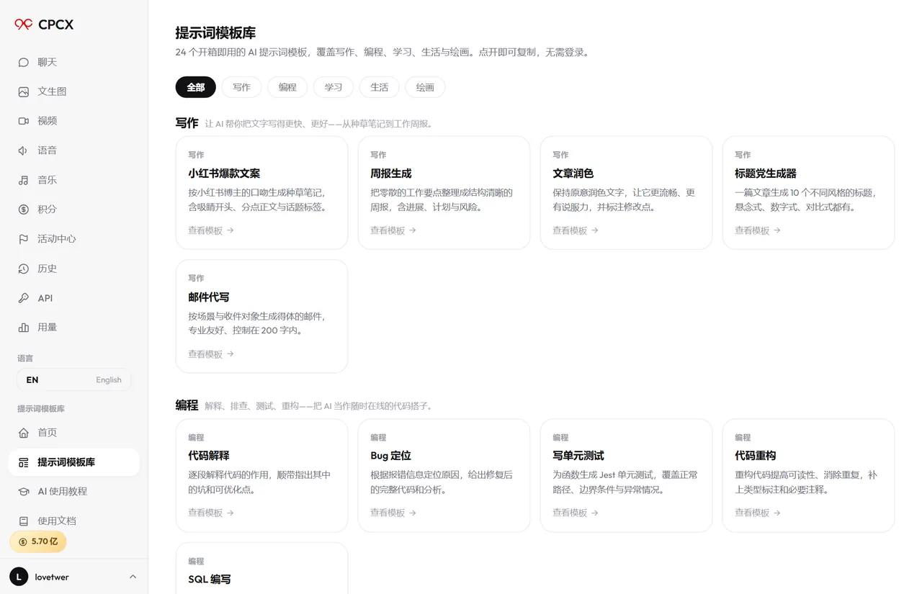This screenshot has width=922, height=594.
Task: Open the 邮件代写 template link
Action: [x=211, y=354]
